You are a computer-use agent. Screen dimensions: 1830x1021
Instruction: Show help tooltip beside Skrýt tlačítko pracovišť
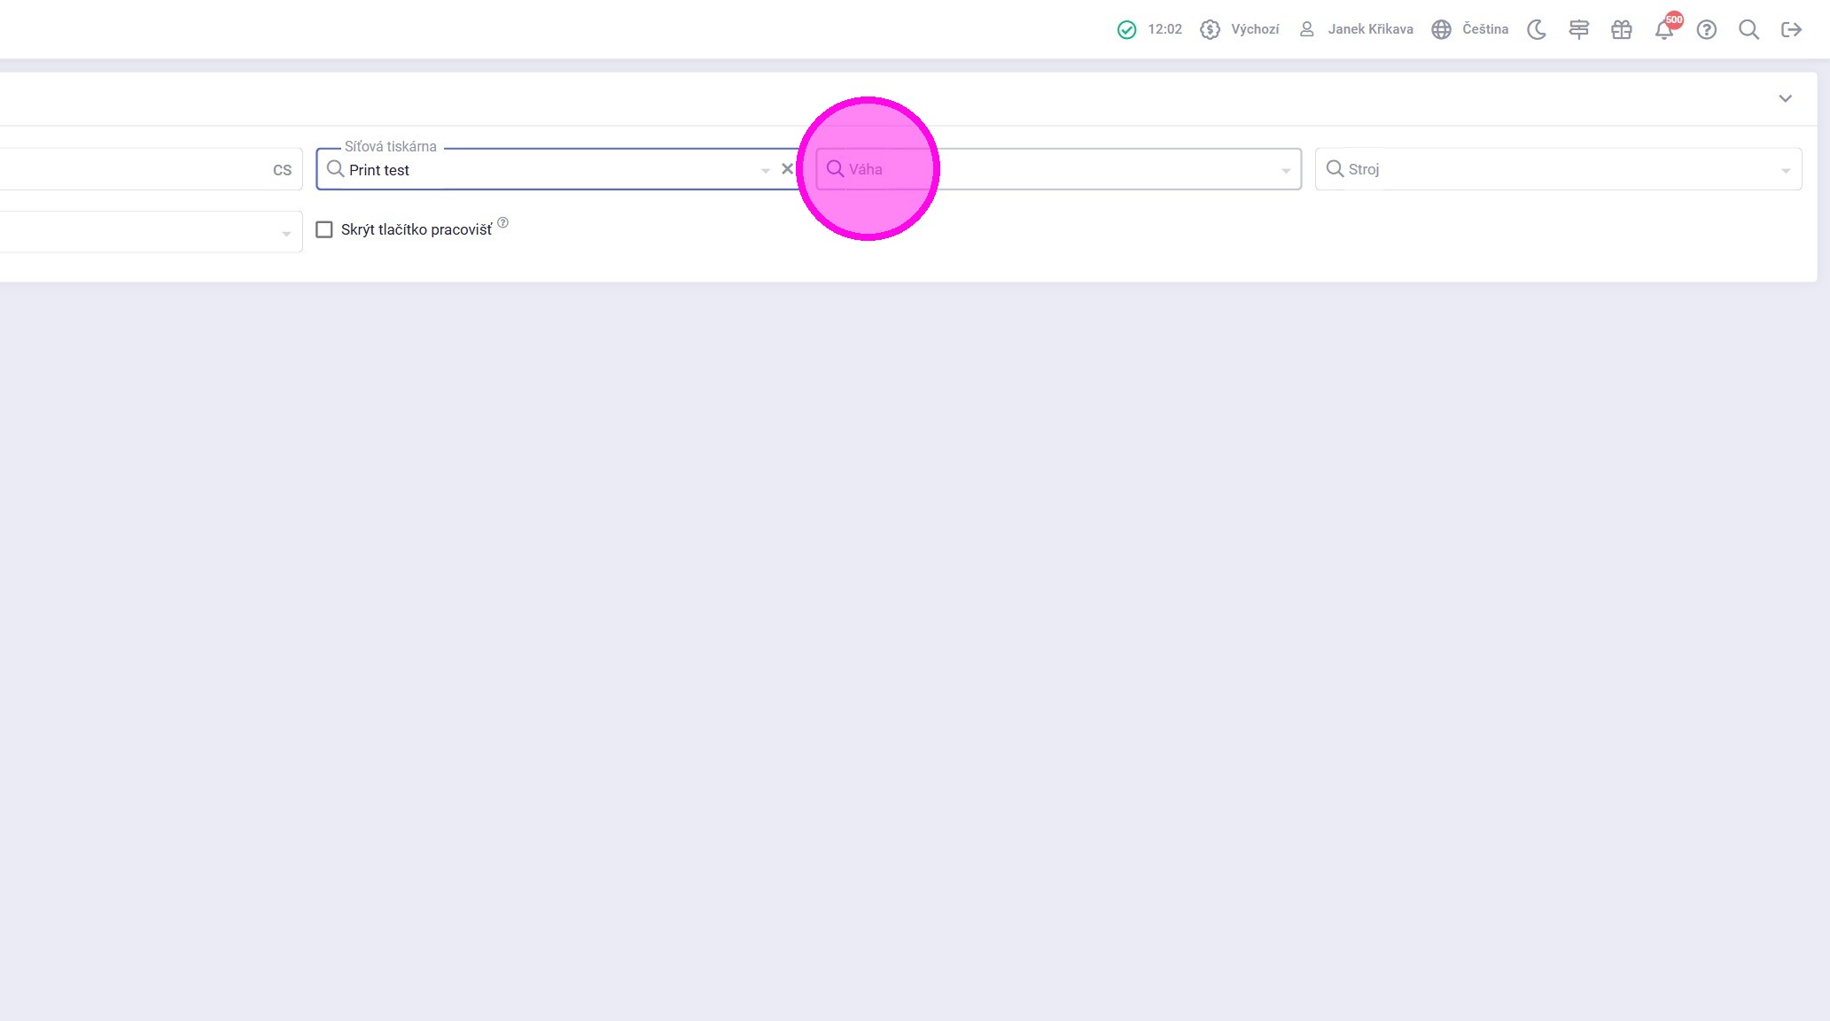502,223
